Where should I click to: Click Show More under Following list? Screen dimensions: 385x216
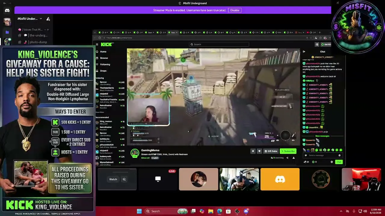coord(100,112)
